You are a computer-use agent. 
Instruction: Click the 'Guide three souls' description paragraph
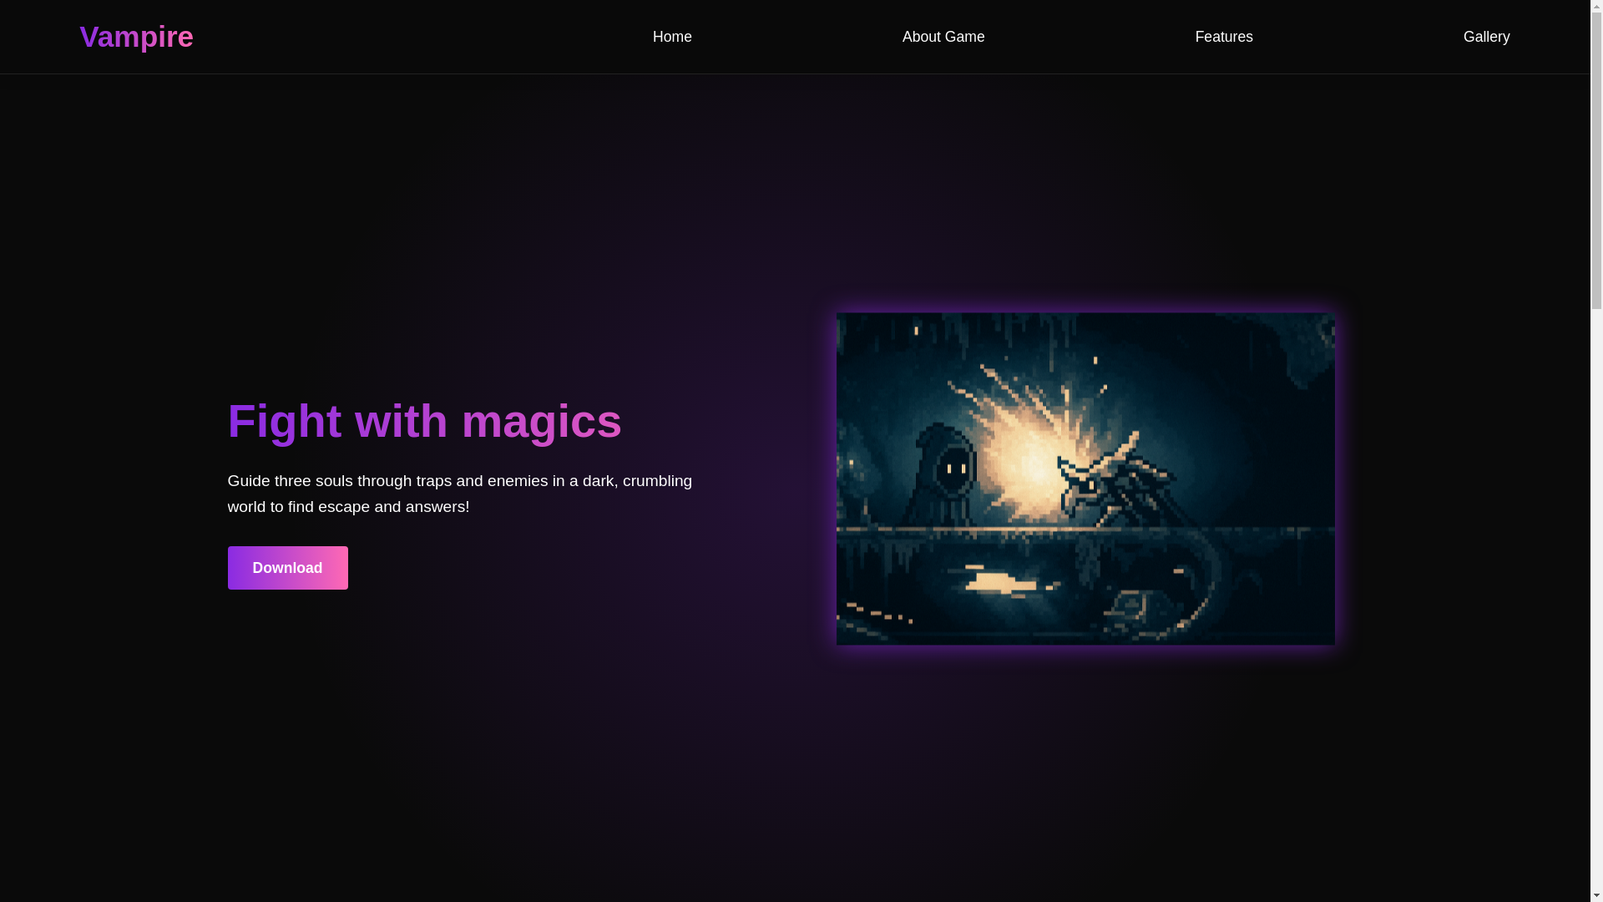[x=459, y=494]
